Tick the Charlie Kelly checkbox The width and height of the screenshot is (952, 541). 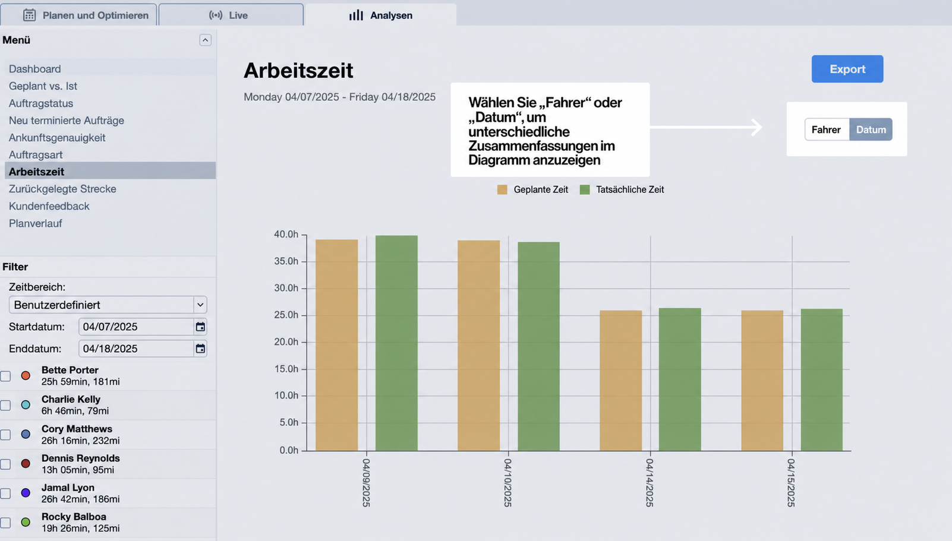click(x=5, y=405)
